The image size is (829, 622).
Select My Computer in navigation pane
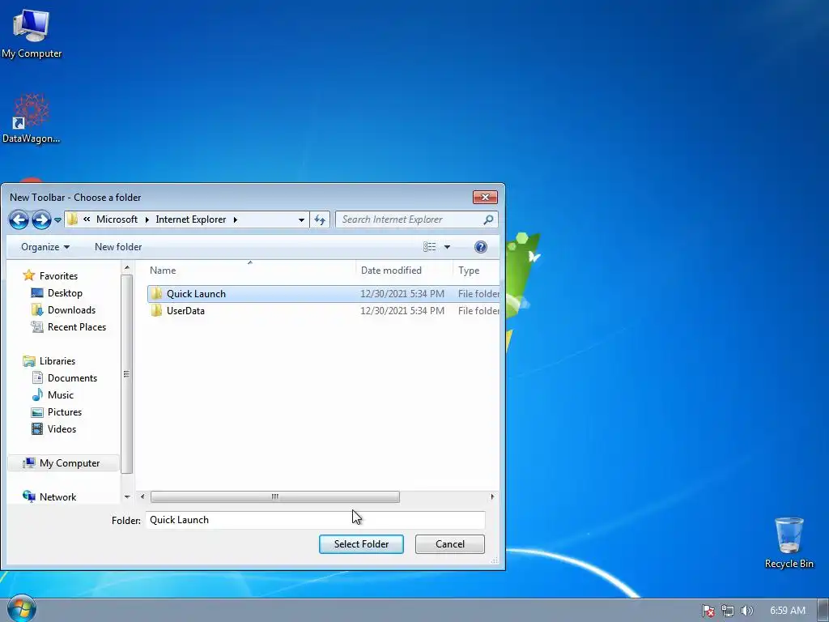(63, 462)
